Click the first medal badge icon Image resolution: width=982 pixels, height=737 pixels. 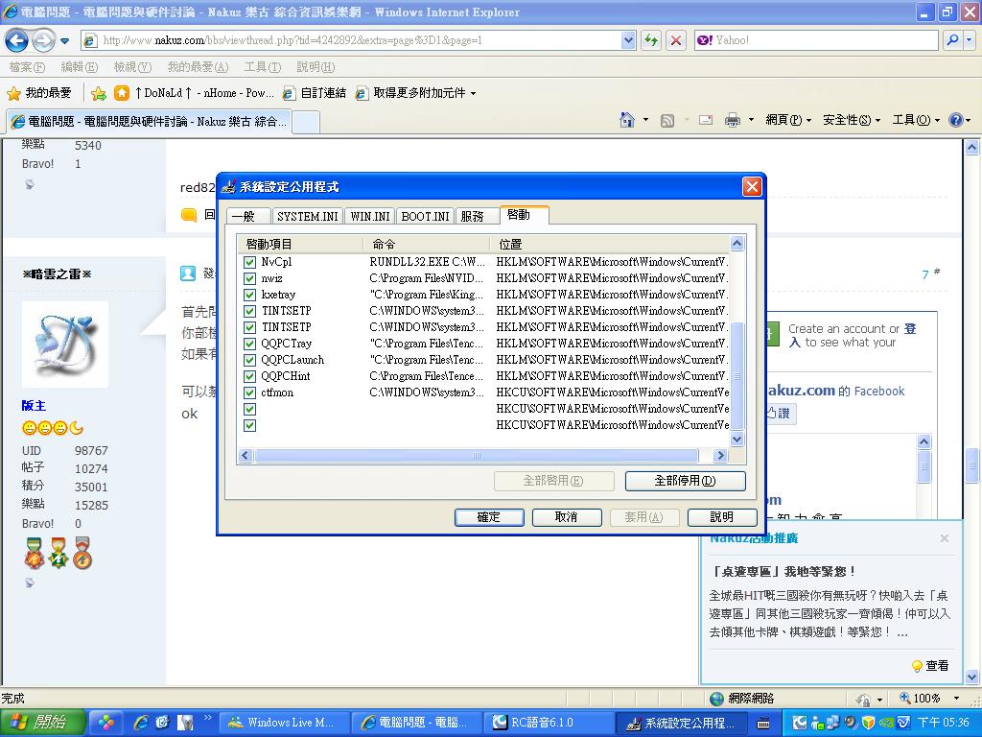34,553
